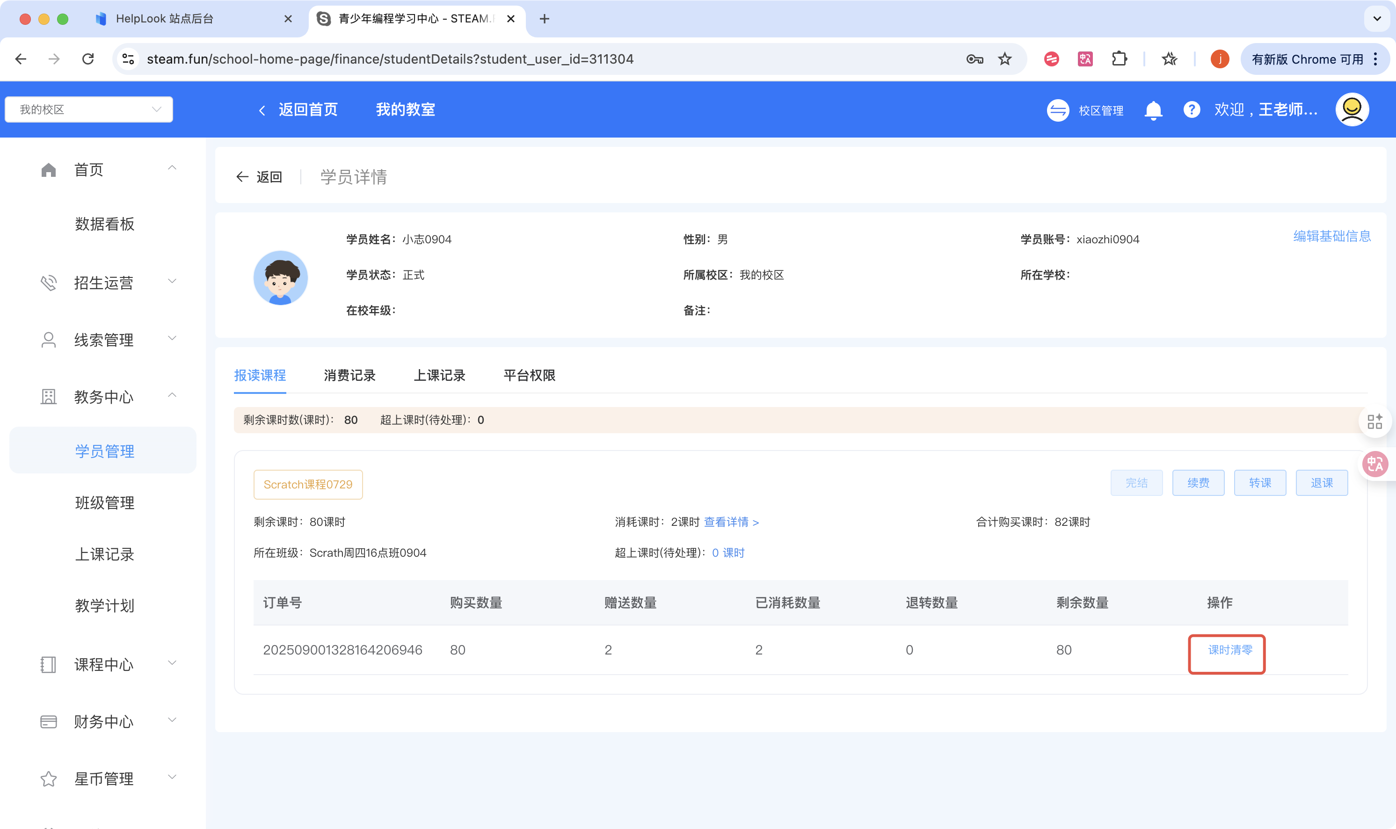Click the translation floating icon on the right

1375,464
